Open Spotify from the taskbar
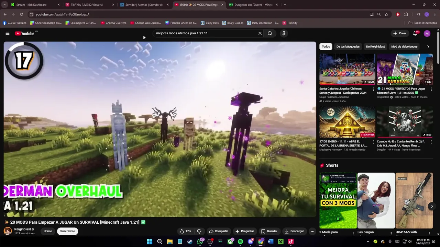440x247 pixels. point(240,242)
